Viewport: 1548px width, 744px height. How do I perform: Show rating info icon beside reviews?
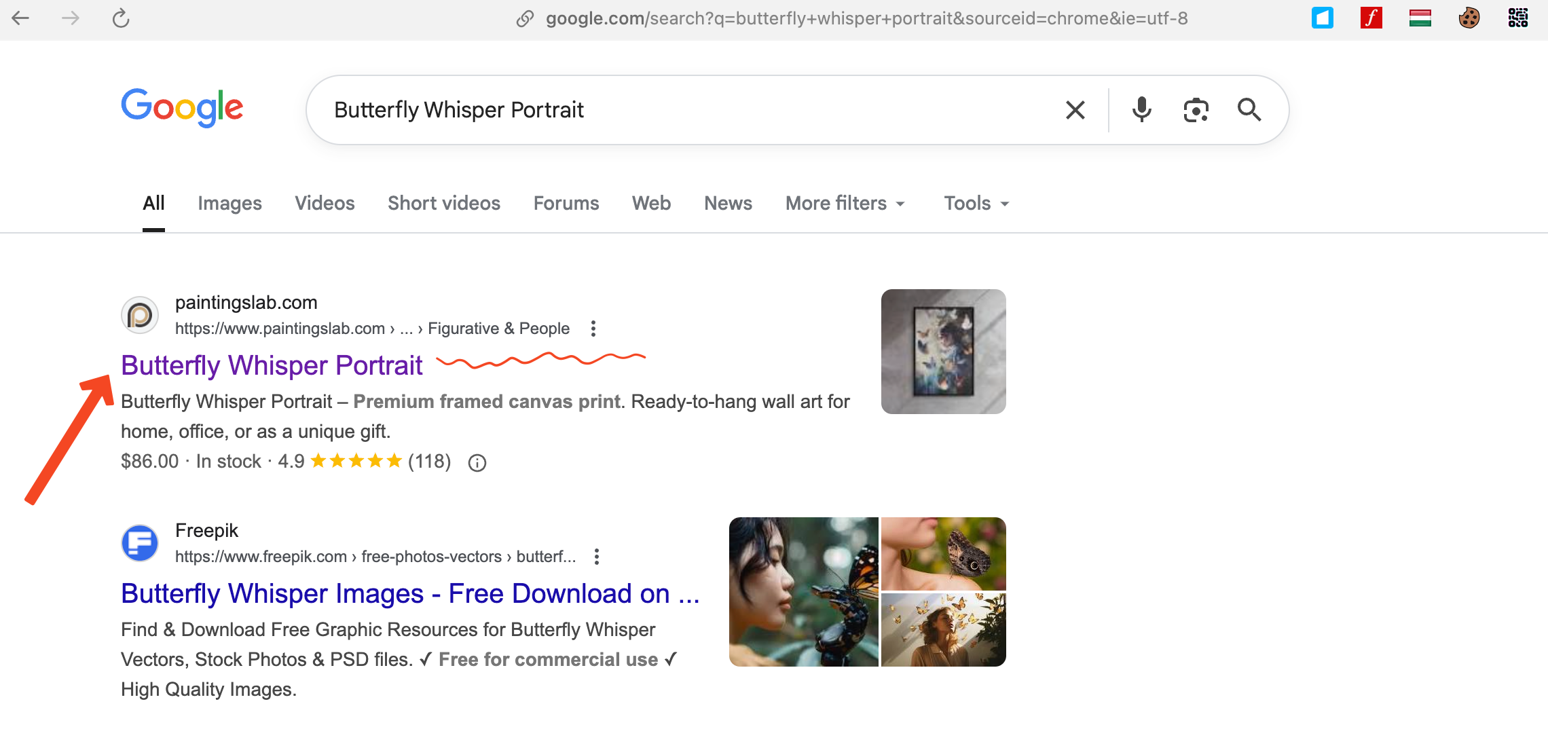coord(477,463)
